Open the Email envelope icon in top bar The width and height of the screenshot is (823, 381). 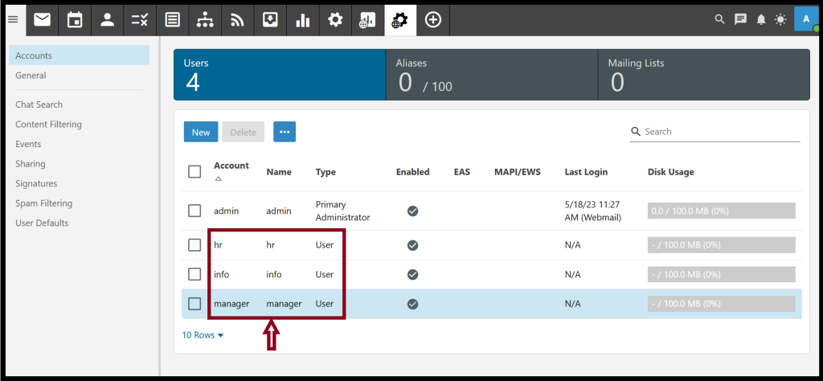pos(43,20)
